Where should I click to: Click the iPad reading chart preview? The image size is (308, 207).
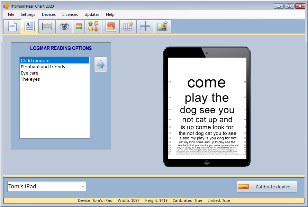[207, 108]
